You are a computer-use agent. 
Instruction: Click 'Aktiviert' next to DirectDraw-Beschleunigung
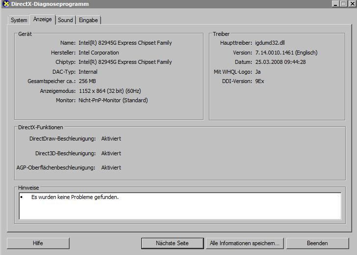(x=111, y=139)
